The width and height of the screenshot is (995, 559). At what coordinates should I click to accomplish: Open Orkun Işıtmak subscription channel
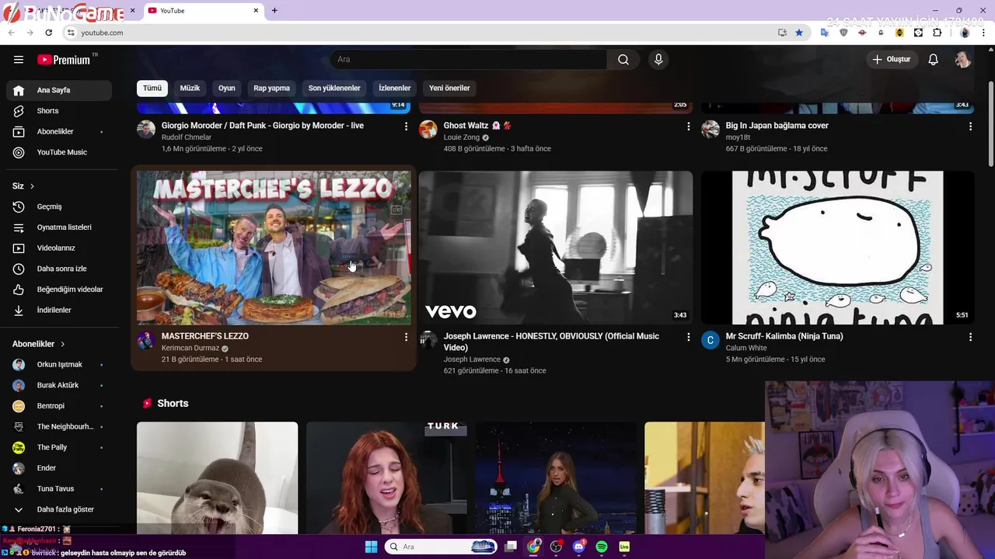click(x=59, y=365)
